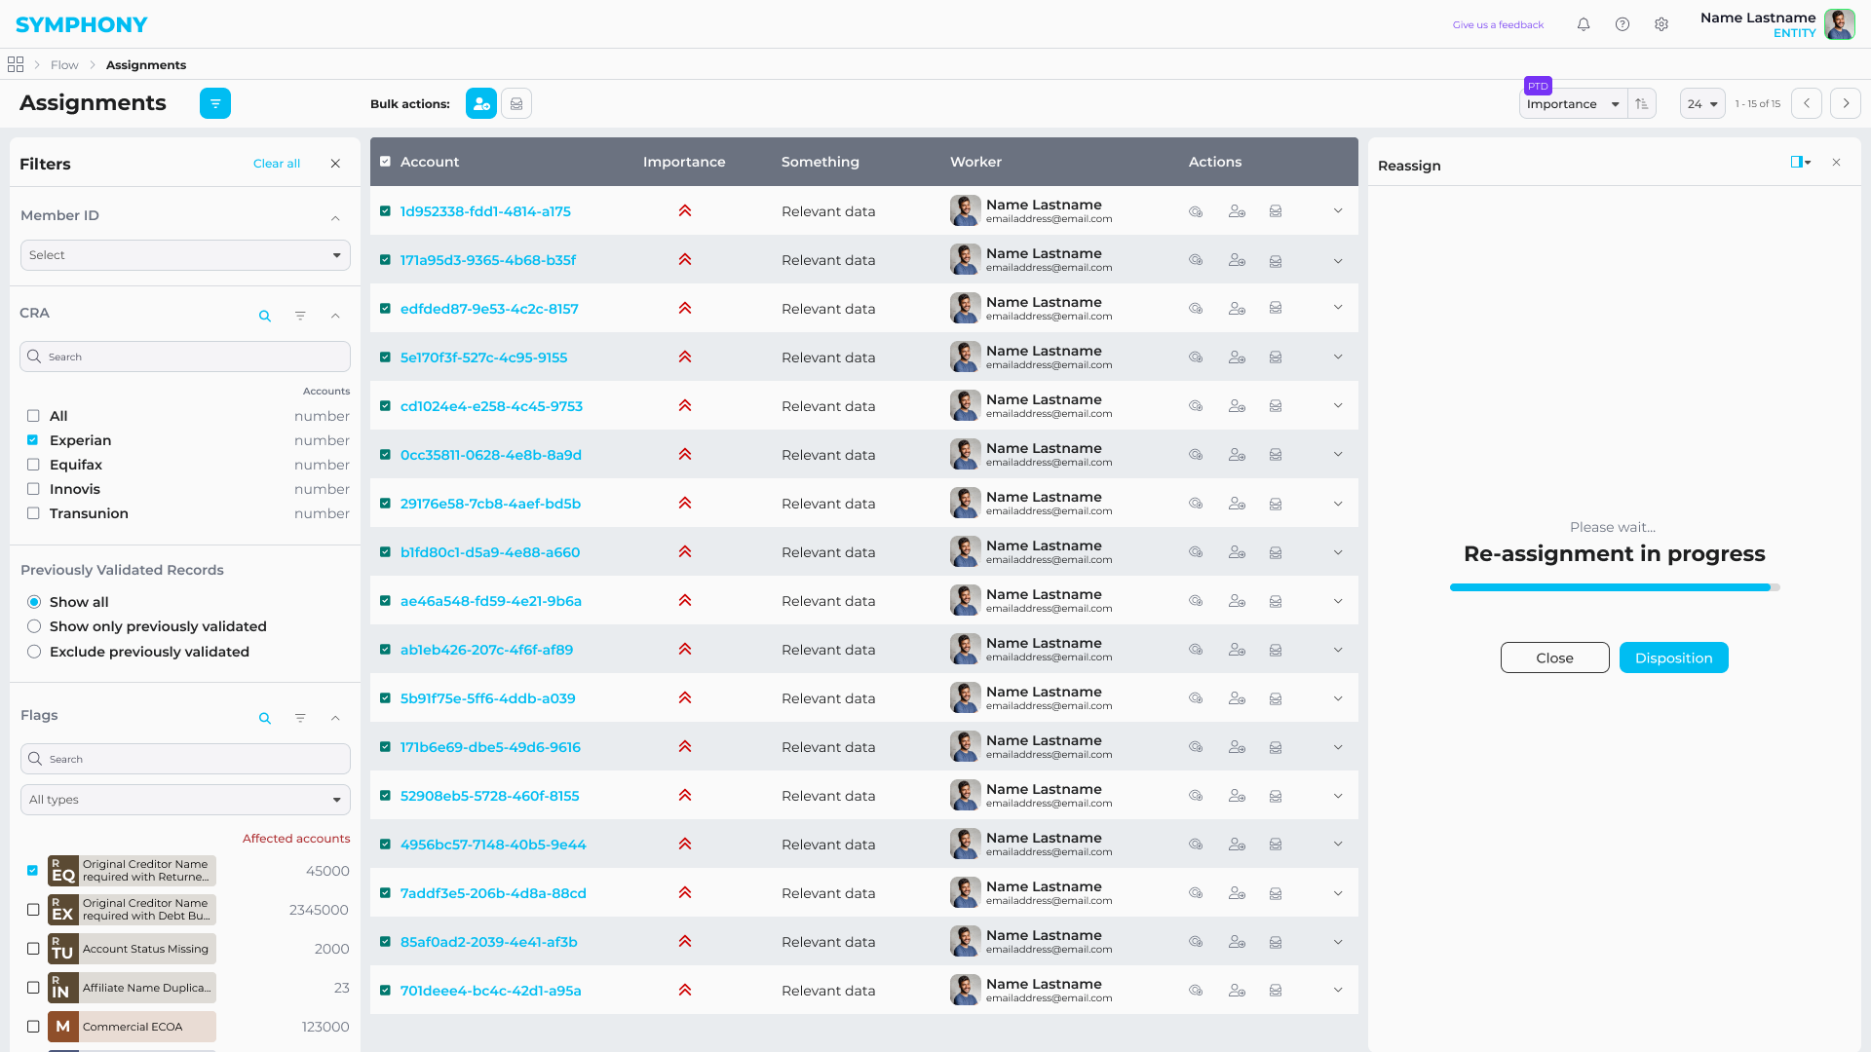Open the Member ID Select dropdown
The image size is (1871, 1052).
click(185, 255)
